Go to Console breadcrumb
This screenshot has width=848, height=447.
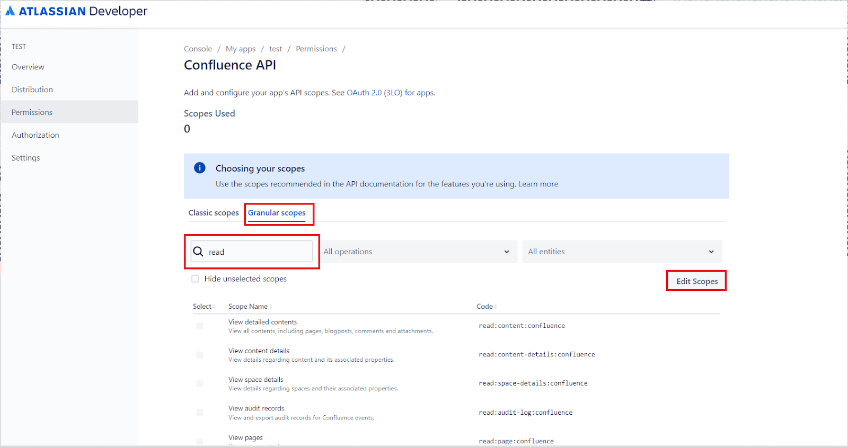(198, 49)
